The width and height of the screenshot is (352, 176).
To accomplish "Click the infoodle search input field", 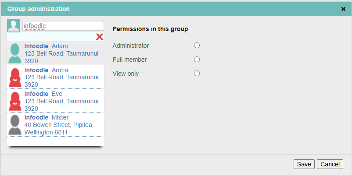I will 63,26.
